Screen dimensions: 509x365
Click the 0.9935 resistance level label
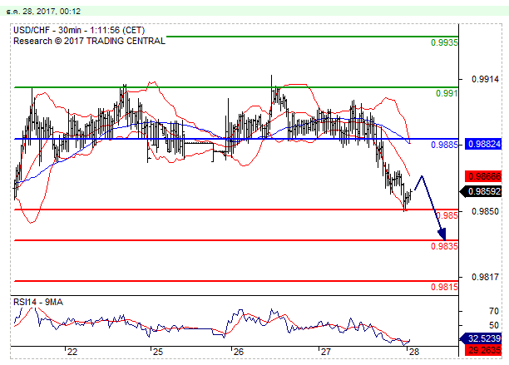click(444, 42)
